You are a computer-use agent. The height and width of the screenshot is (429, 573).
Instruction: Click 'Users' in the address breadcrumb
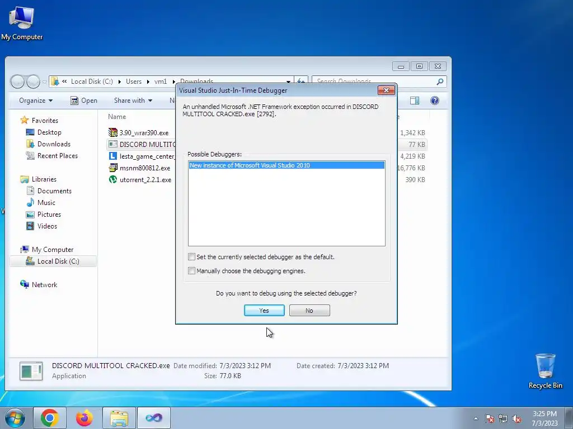coord(134,82)
